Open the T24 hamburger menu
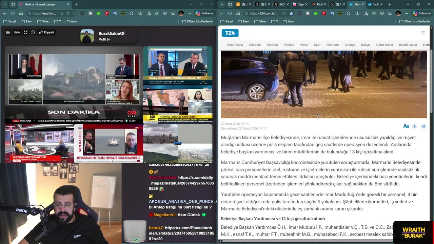 [x=423, y=33]
